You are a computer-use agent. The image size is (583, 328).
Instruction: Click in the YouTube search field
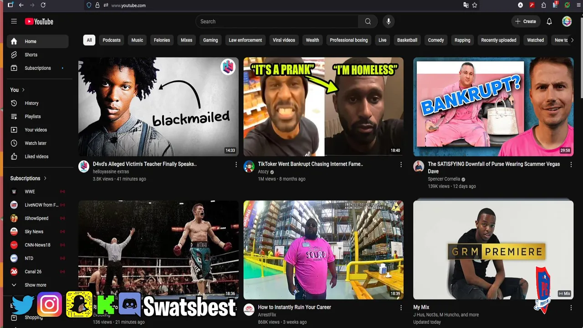277,21
